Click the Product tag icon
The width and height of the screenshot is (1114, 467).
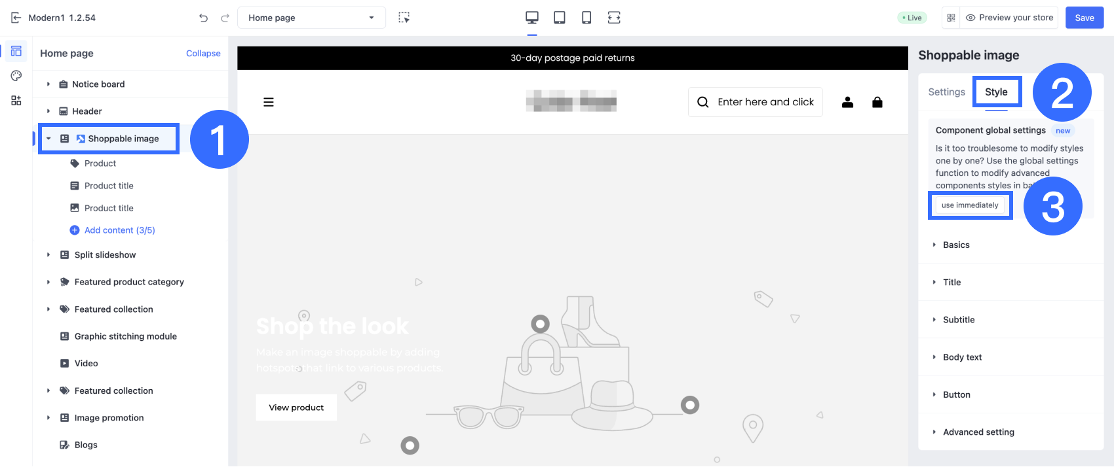coord(75,164)
